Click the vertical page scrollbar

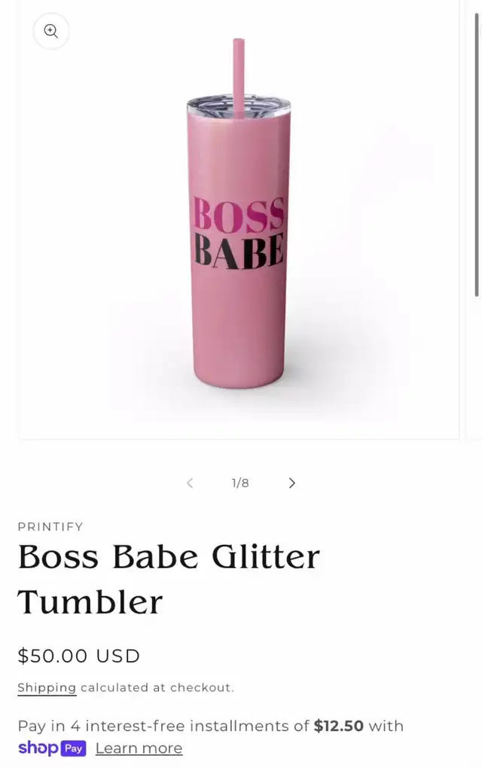pyautogui.click(x=477, y=155)
